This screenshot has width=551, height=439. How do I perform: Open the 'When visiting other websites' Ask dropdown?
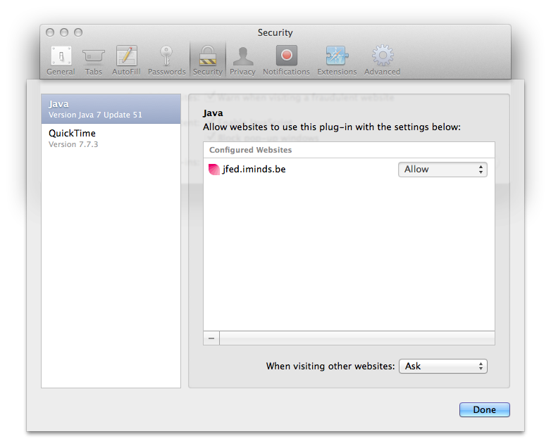pos(442,367)
